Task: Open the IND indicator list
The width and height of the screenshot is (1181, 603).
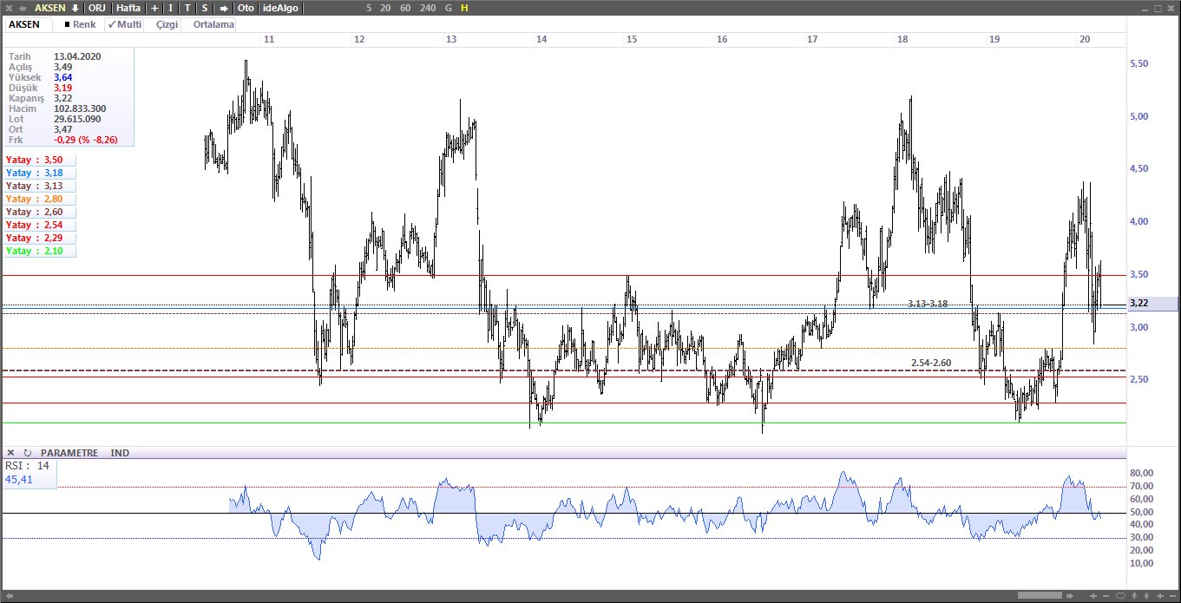Action: pos(120,453)
